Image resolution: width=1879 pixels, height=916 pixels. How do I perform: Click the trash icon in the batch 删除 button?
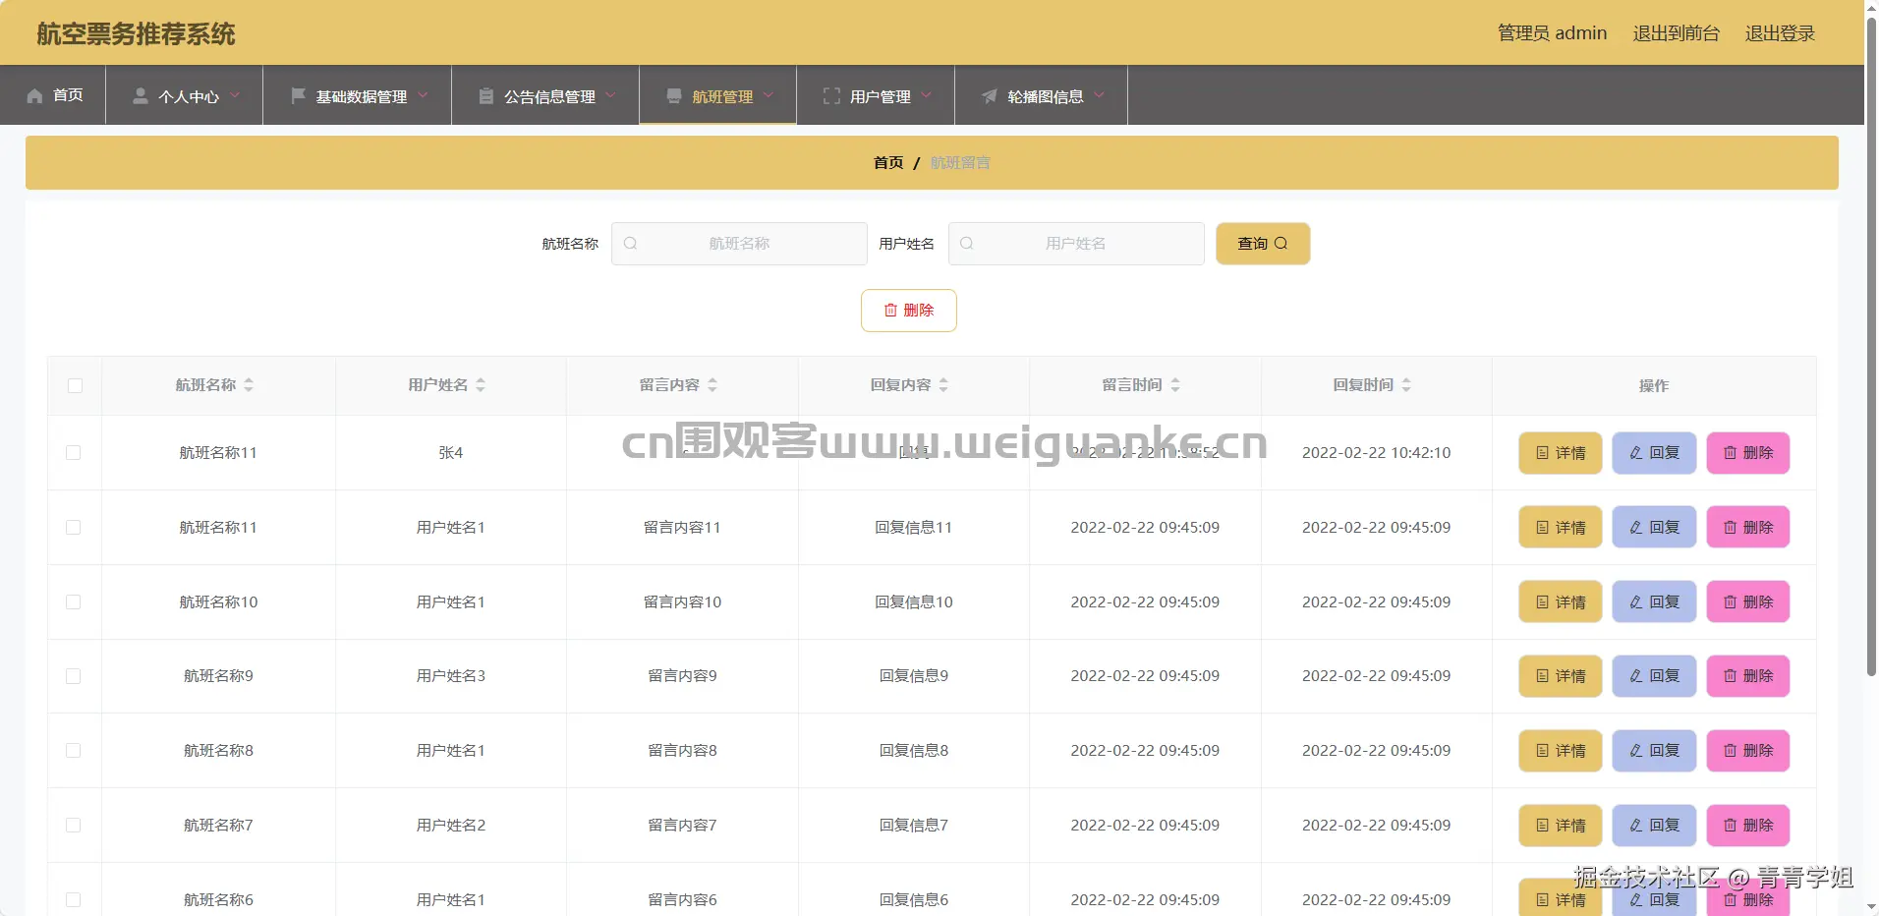coord(890,311)
